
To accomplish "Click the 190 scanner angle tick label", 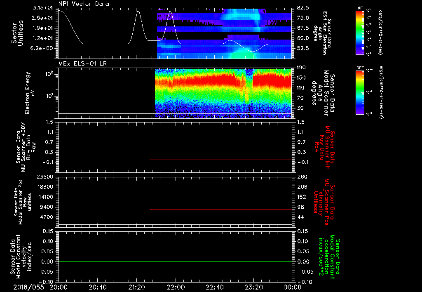I will click(302, 68).
